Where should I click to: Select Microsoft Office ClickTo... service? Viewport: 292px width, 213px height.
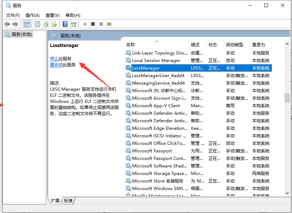[198, 143]
